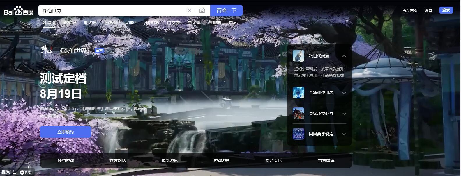
Task: Switch to 地图 tab
Action: pyautogui.click(x=215, y=23)
